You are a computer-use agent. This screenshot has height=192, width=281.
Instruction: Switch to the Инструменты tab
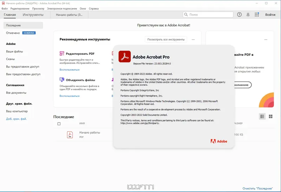[x=33, y=15]
